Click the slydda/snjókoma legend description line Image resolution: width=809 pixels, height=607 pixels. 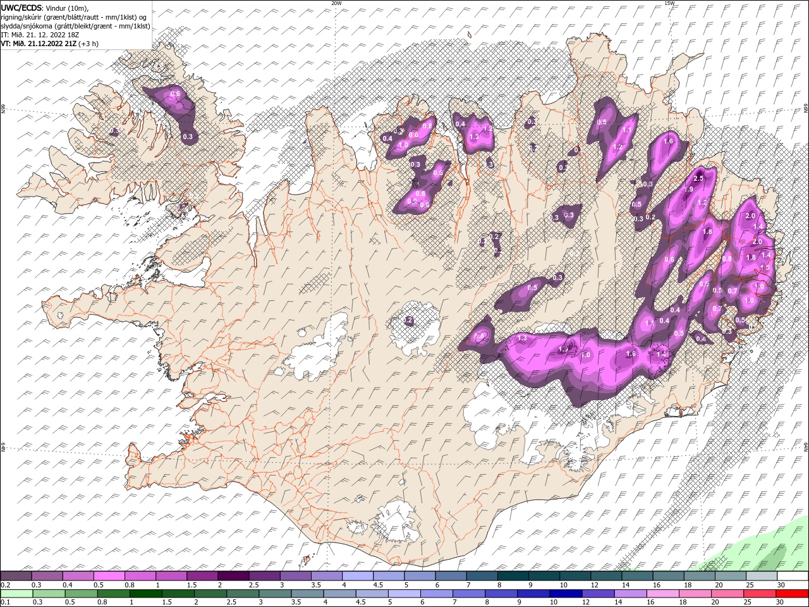click(75, 26)
